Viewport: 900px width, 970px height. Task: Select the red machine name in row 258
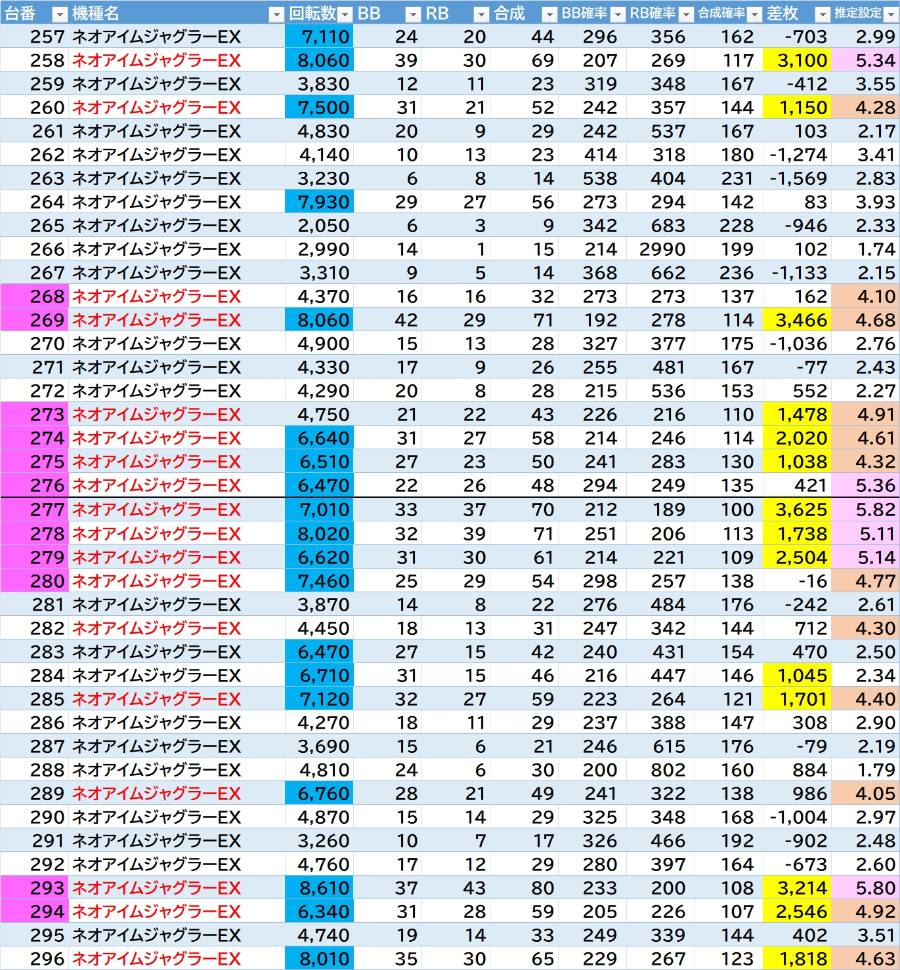click(x=156, y=60)
